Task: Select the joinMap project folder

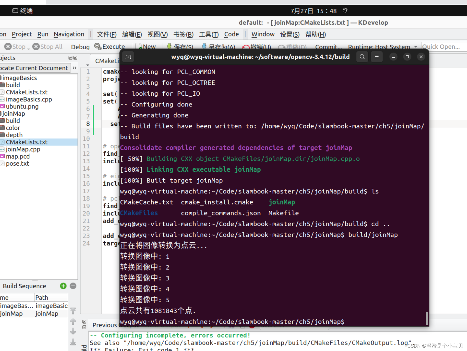Action: (x=14, y=114)
